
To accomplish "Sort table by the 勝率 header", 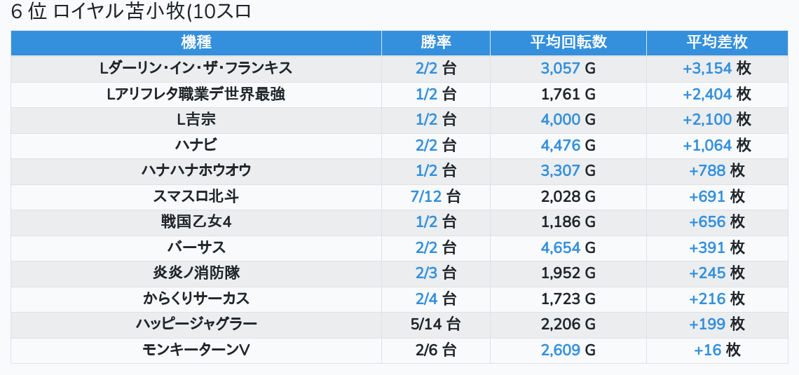I will coord(436,43).
